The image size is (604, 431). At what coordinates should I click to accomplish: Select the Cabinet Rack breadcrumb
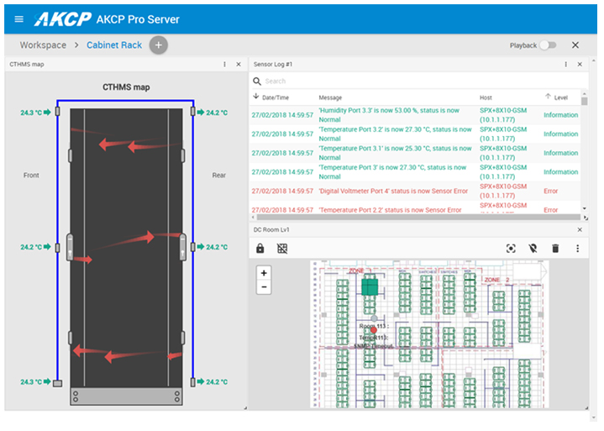(114, 45)
